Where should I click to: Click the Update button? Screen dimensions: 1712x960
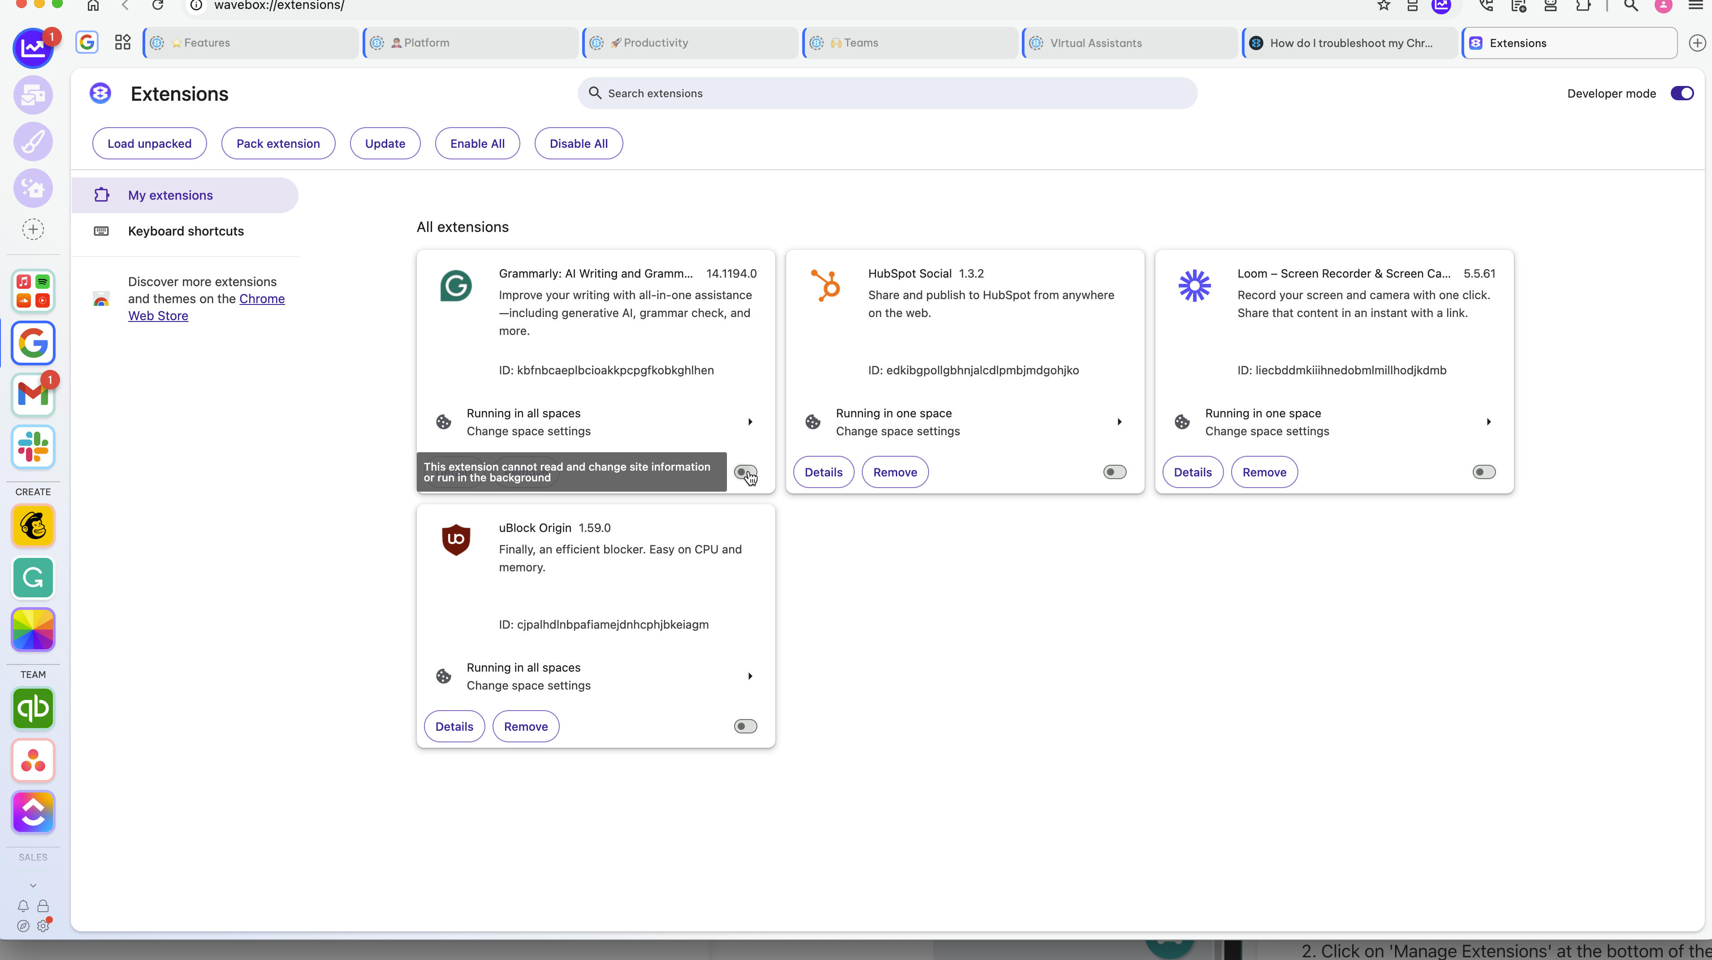(x=385, y=143)
